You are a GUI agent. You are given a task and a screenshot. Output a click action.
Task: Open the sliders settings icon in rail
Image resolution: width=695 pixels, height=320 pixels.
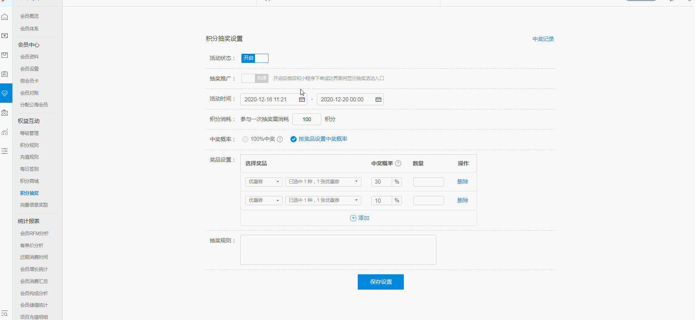coord(5,151)
